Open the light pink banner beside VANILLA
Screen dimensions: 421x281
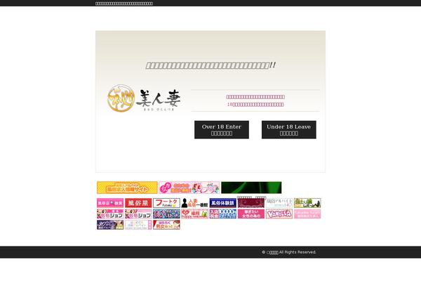coord(307,214)
